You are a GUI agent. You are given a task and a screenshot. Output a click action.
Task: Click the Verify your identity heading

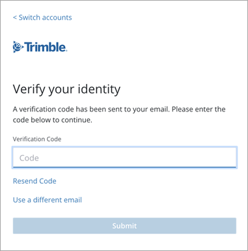(x=66, y=89)
